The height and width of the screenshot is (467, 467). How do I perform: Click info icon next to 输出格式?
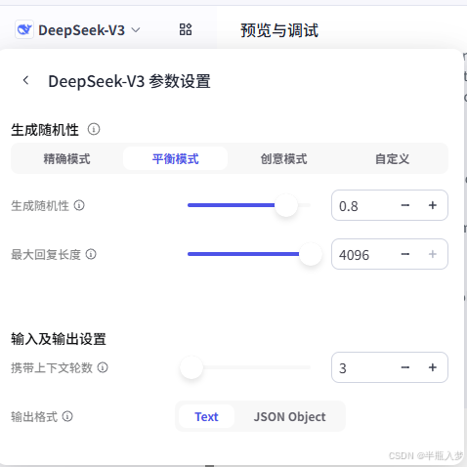[67, 416]
